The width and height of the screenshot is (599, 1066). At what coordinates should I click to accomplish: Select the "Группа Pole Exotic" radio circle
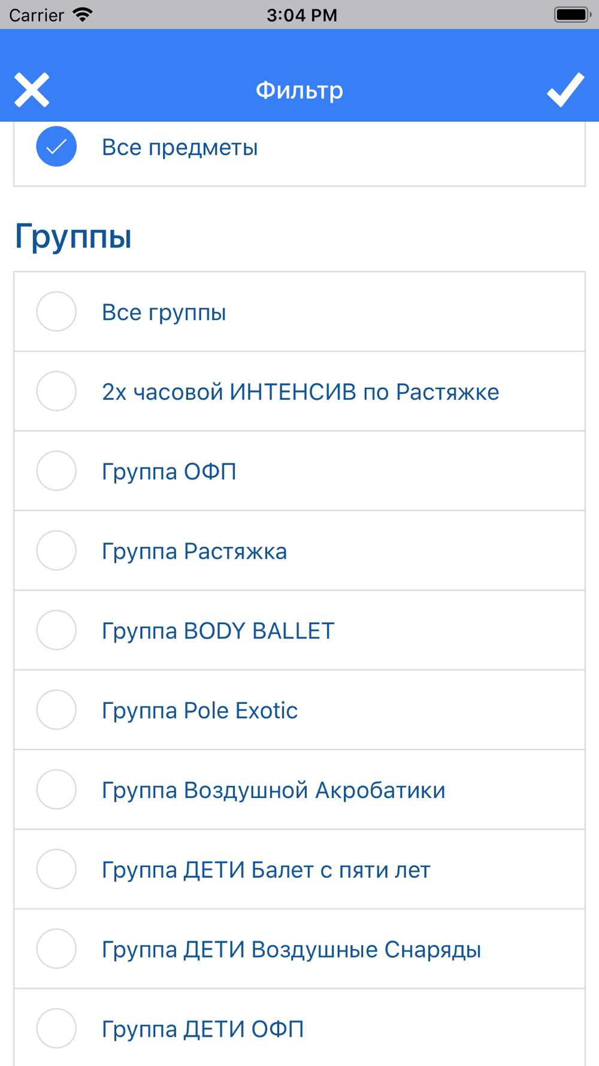[x=56, y=710]
